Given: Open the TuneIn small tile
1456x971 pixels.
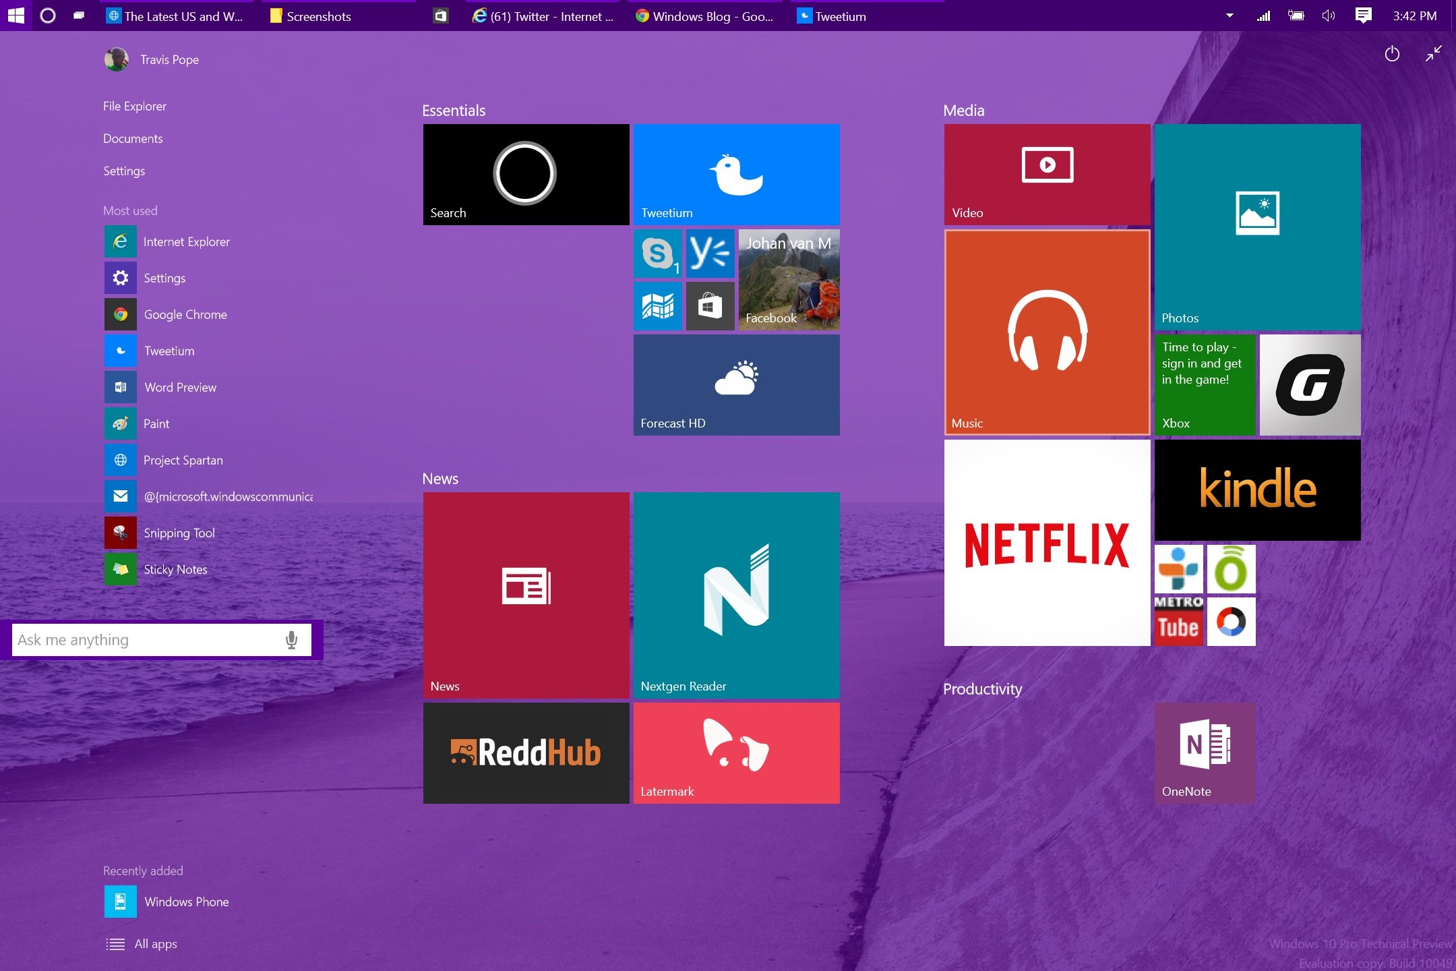Looking at the screenshot, I should point(1178,569).
